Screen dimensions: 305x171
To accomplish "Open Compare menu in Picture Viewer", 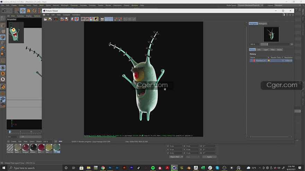I will [x=66, y=15].
